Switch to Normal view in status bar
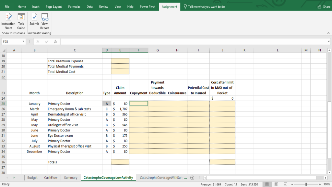Viewport: 332px width, 187px height. (x=267, y=184)
